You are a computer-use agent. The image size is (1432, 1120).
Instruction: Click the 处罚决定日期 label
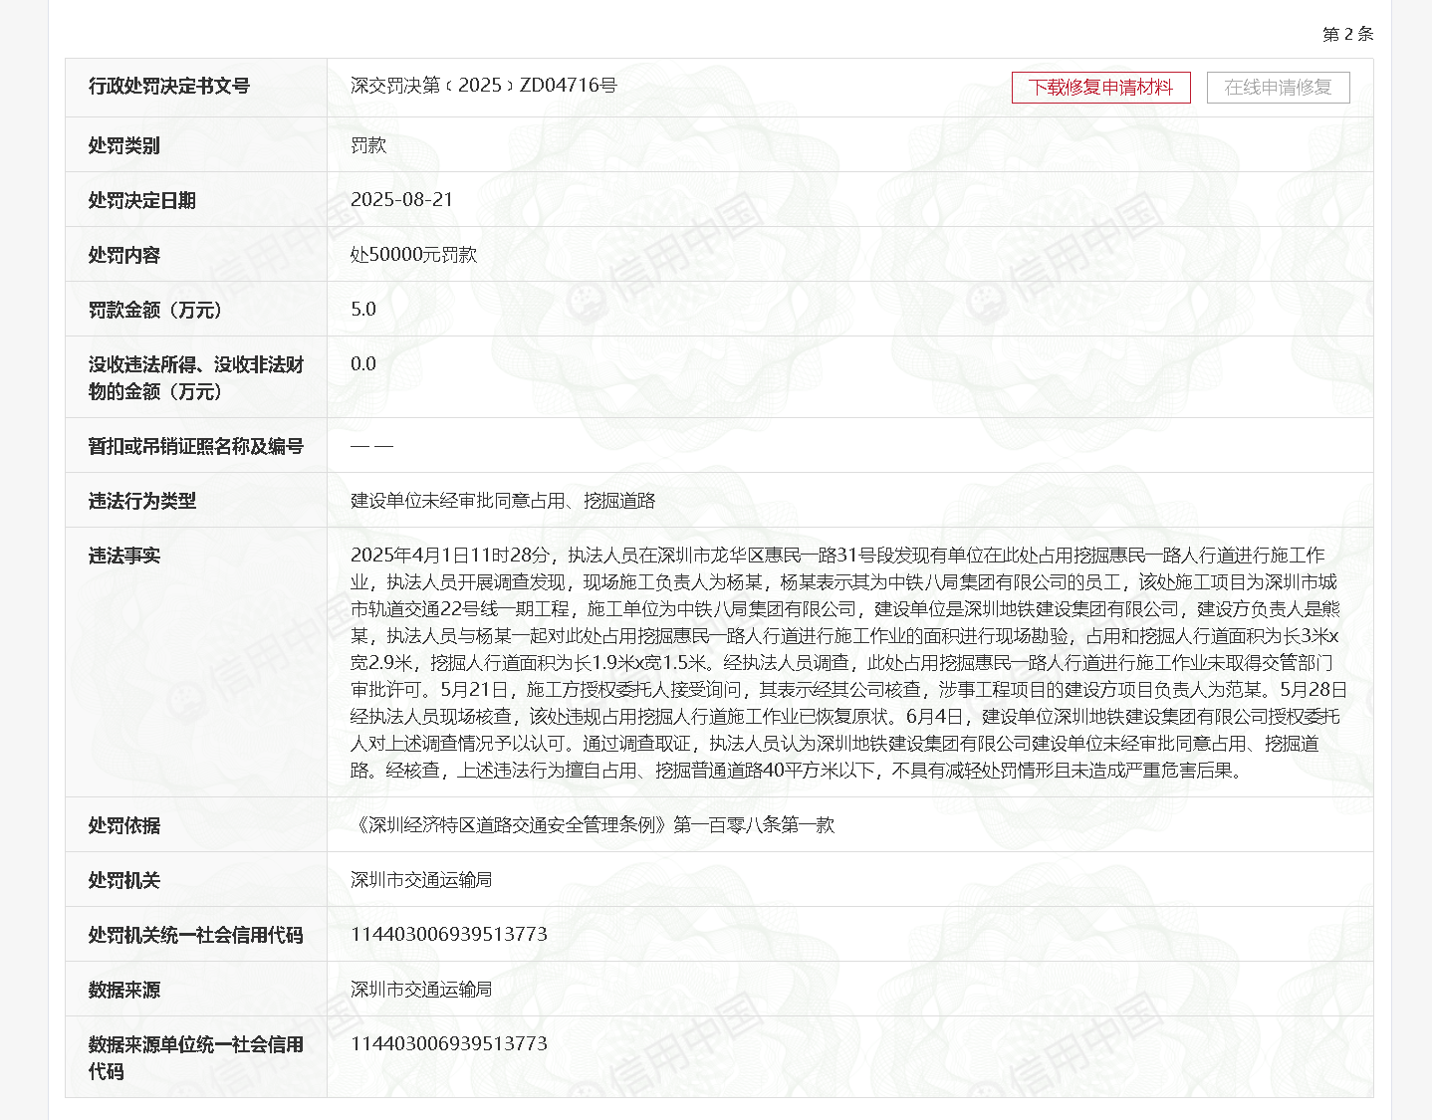point(142,200)
